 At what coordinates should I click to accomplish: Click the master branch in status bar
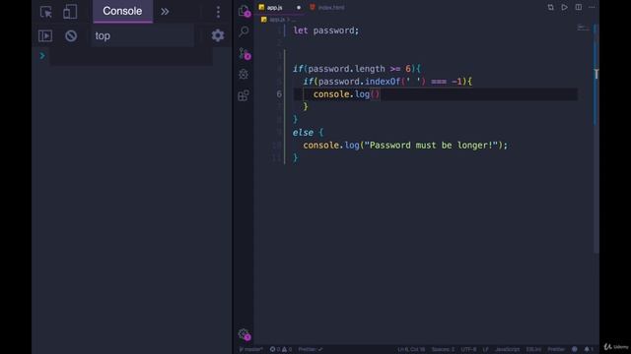tap(251, 350)
